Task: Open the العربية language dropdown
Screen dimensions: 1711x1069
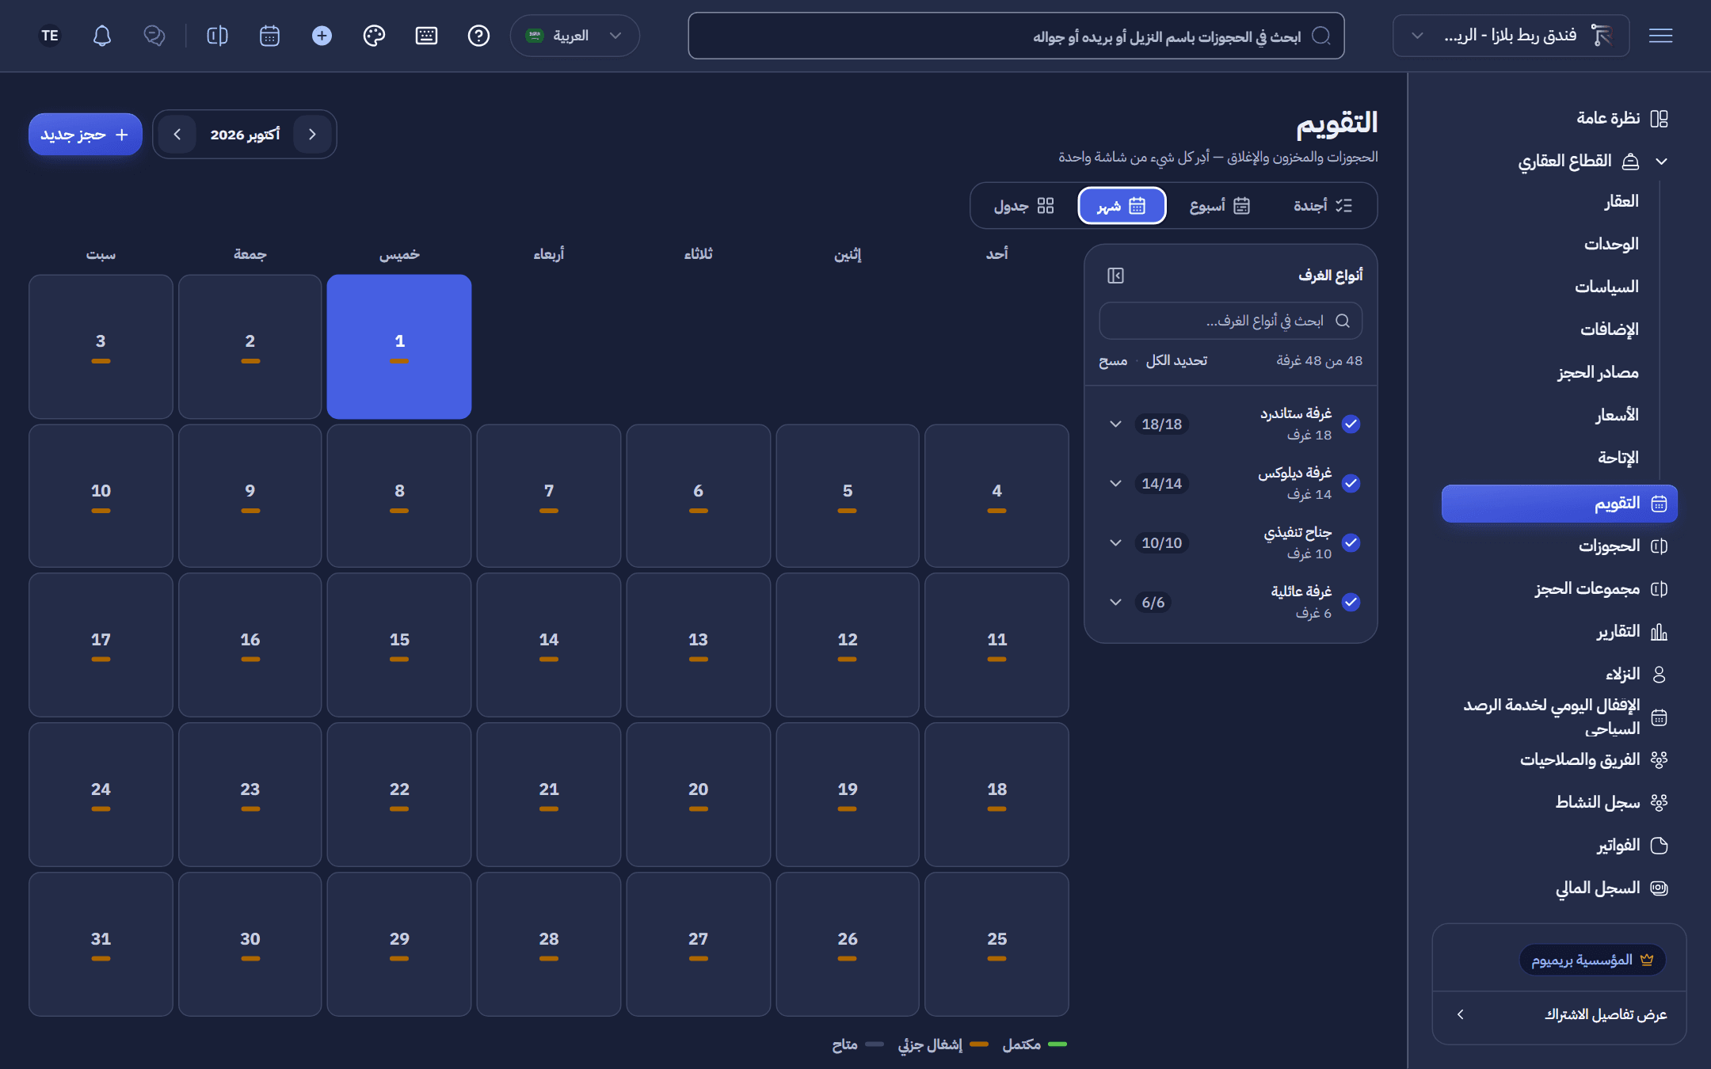Action: (x=575, y=36)
